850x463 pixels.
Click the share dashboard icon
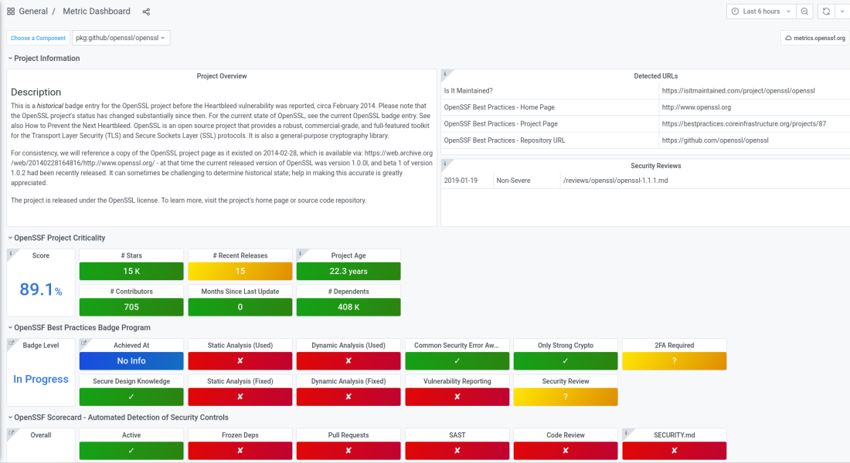click(146, 12)
